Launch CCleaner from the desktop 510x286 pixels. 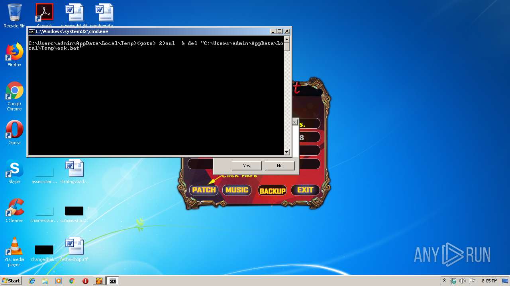click(14, 211)
